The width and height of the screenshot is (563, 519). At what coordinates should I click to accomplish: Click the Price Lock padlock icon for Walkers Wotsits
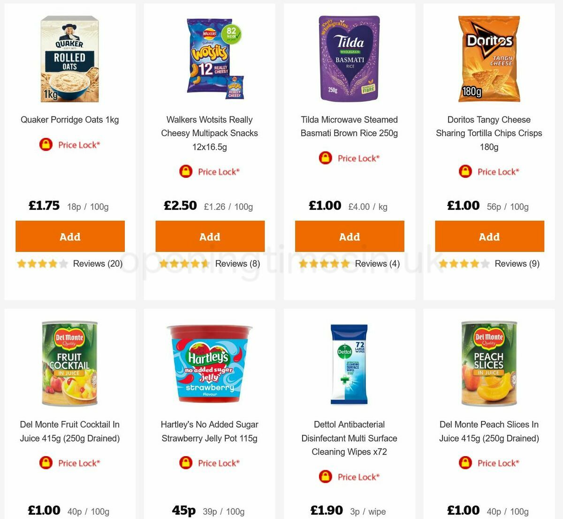[186, 172]
